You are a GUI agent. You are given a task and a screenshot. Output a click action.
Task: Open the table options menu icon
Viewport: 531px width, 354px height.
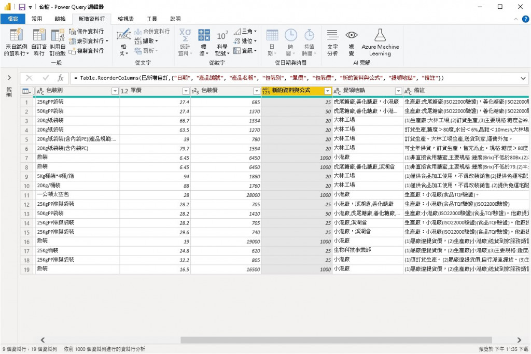click(x=26, y=91)
